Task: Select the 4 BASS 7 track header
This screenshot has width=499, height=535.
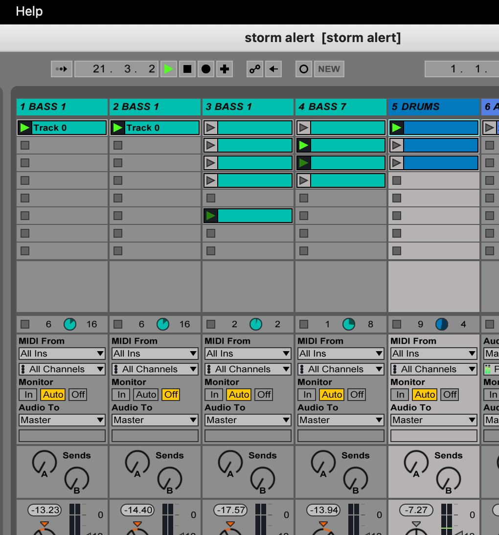Action: 341,107
